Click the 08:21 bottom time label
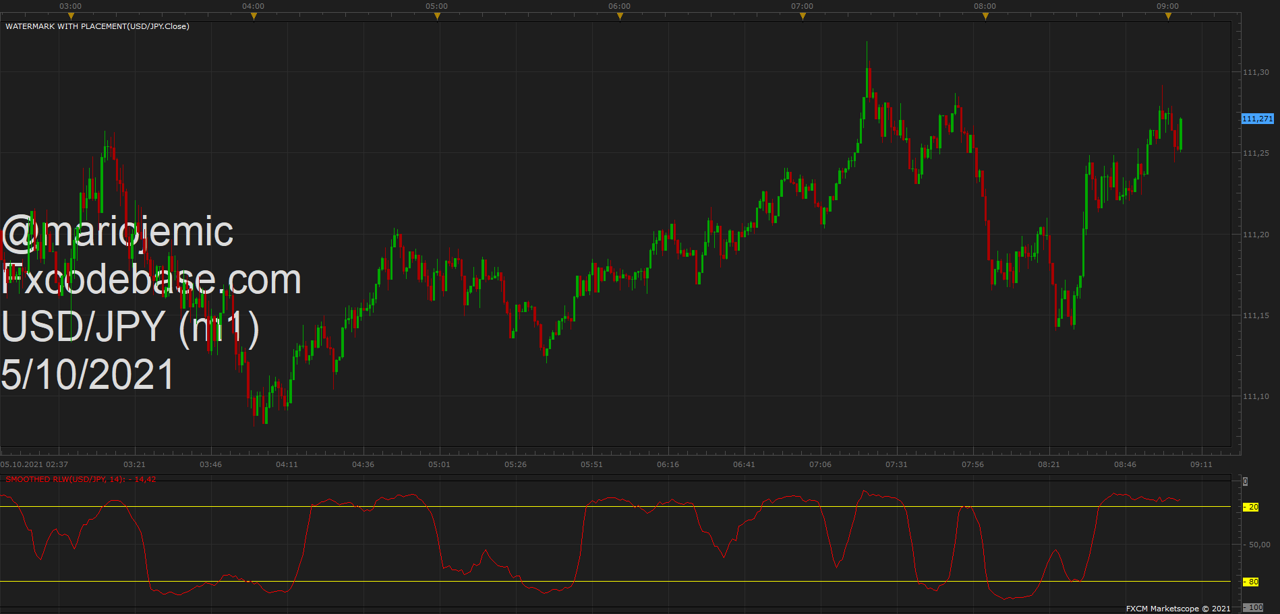 1049,464
